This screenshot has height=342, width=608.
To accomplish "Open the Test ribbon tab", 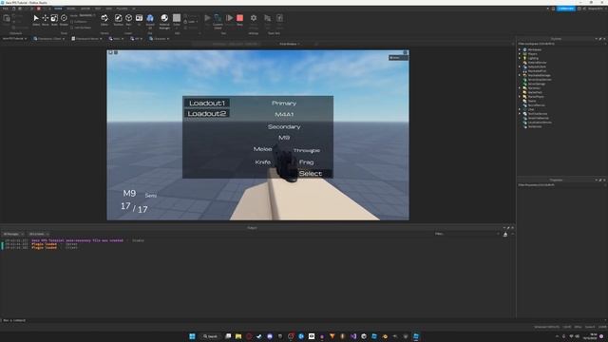I will pyautogui.click(x=98, y=9).
